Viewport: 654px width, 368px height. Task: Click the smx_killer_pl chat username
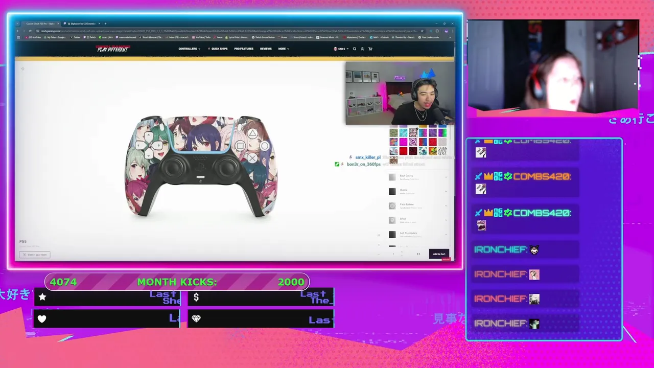coord(368,157)
